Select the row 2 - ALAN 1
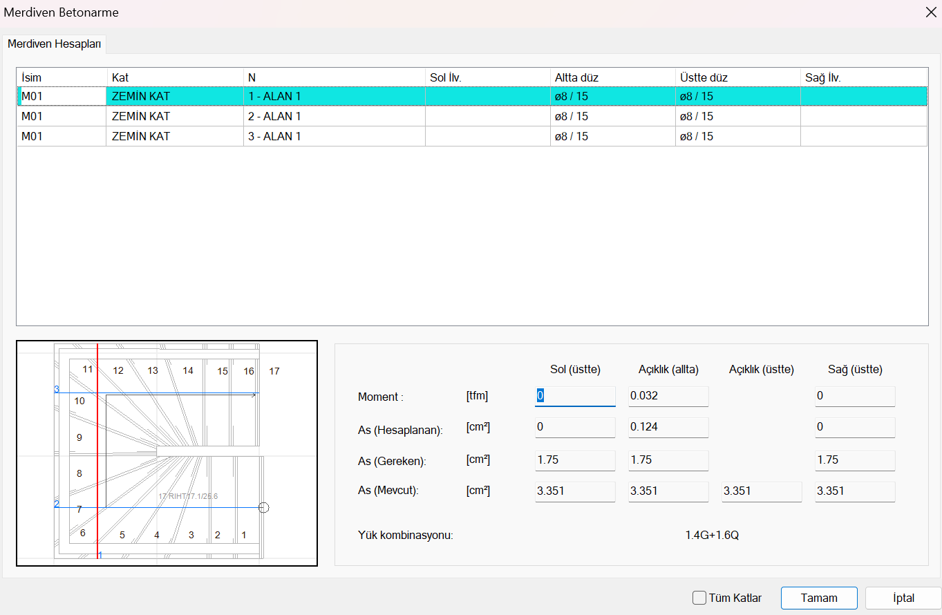Screen dimensions: 942x615 [x=472, y=116]
